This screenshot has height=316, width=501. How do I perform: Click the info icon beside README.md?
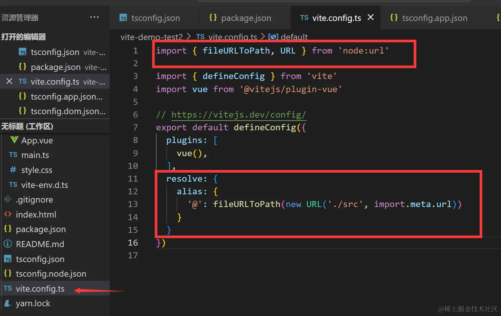(7, 244)
